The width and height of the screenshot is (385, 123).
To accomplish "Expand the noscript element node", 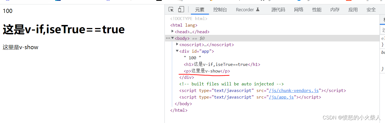I will [x=177, y=44].
